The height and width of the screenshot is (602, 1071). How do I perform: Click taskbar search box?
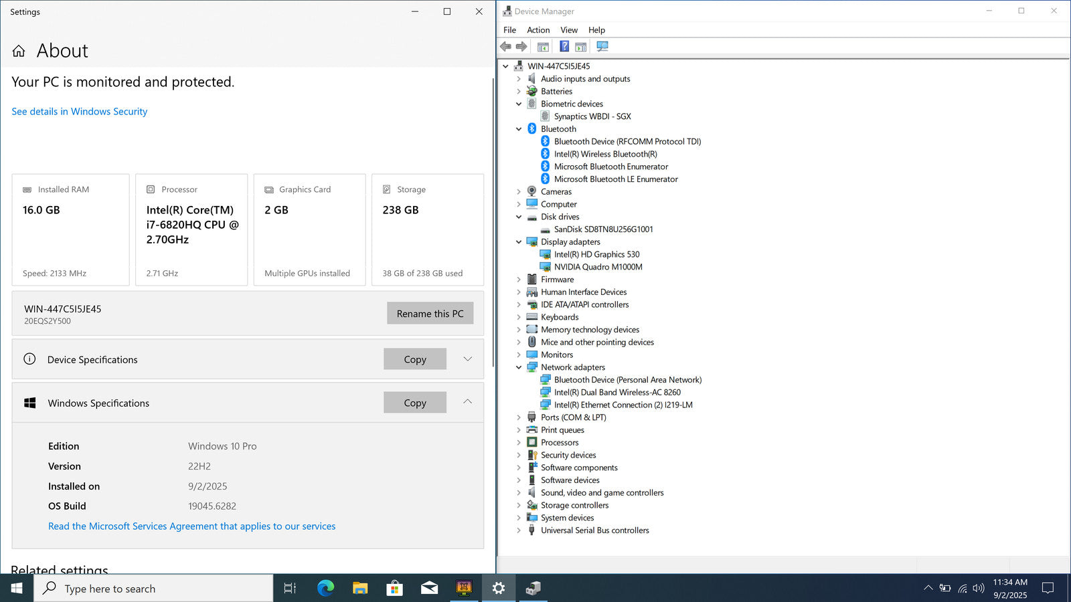153,588
